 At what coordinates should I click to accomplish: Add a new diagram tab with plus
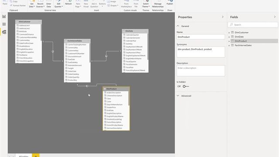36,156
